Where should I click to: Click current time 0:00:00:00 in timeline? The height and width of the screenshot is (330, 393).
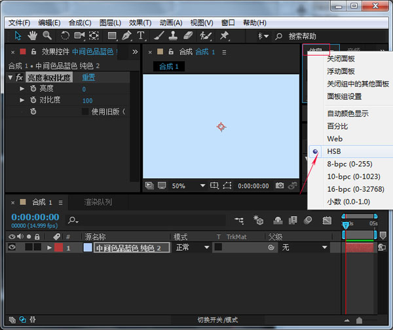(x=35, y=217)
